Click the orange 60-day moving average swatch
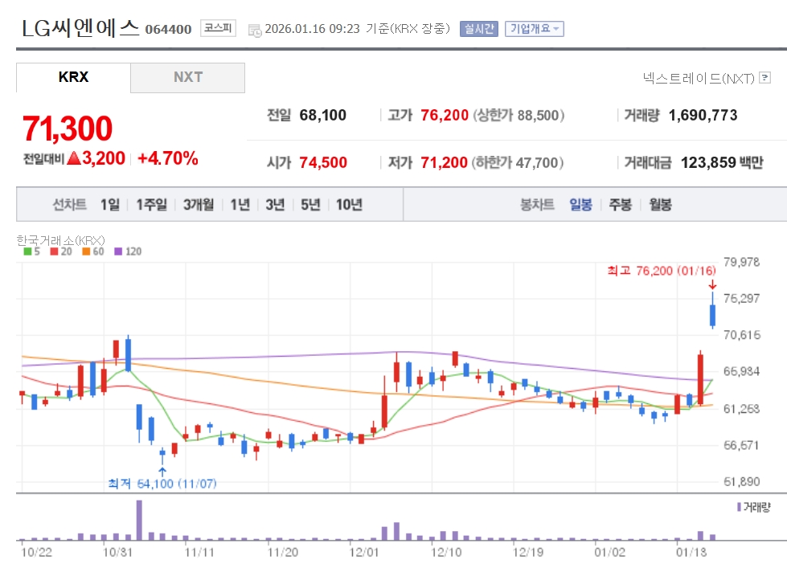 (86, 251)
